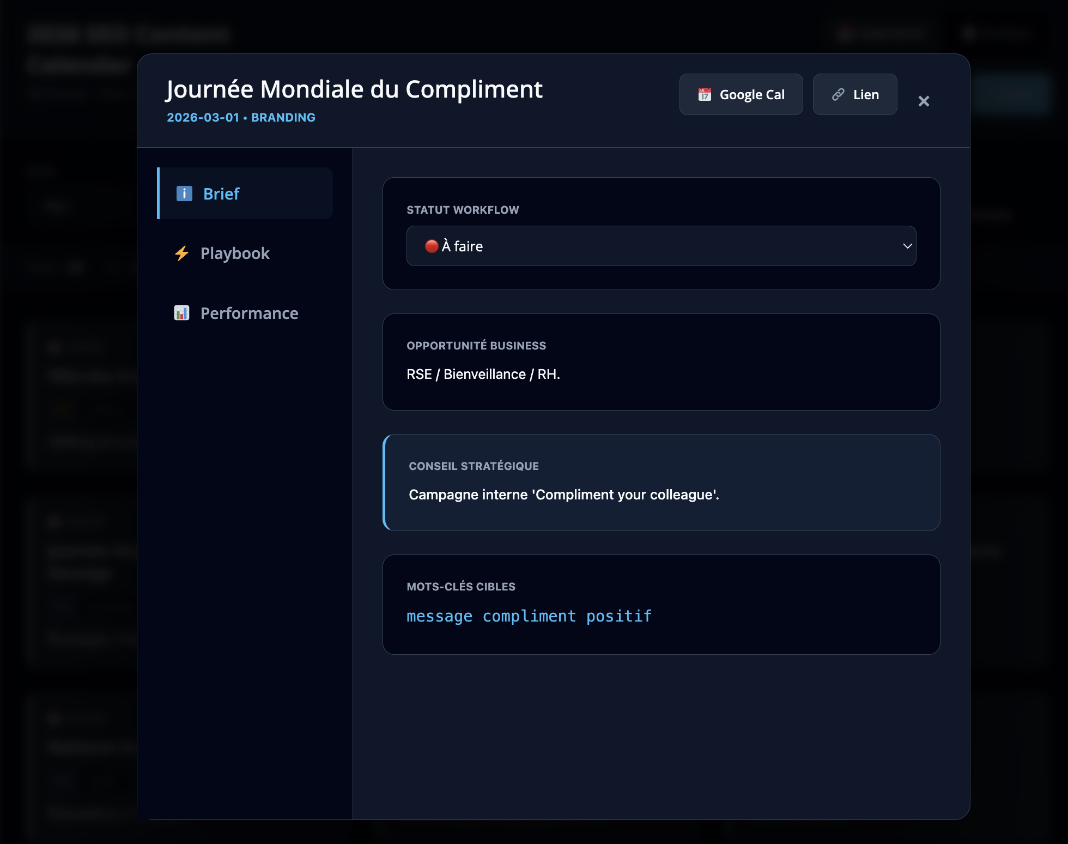Click the message compliment positif keywords

coord(529,616)
